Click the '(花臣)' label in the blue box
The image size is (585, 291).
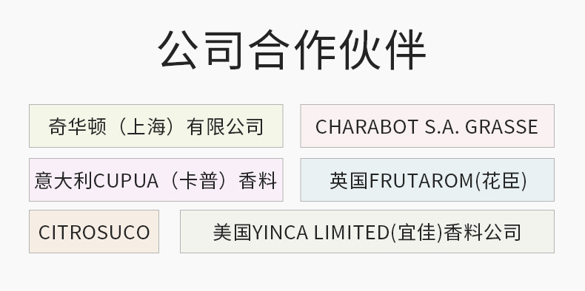click(x=501, y=181)
